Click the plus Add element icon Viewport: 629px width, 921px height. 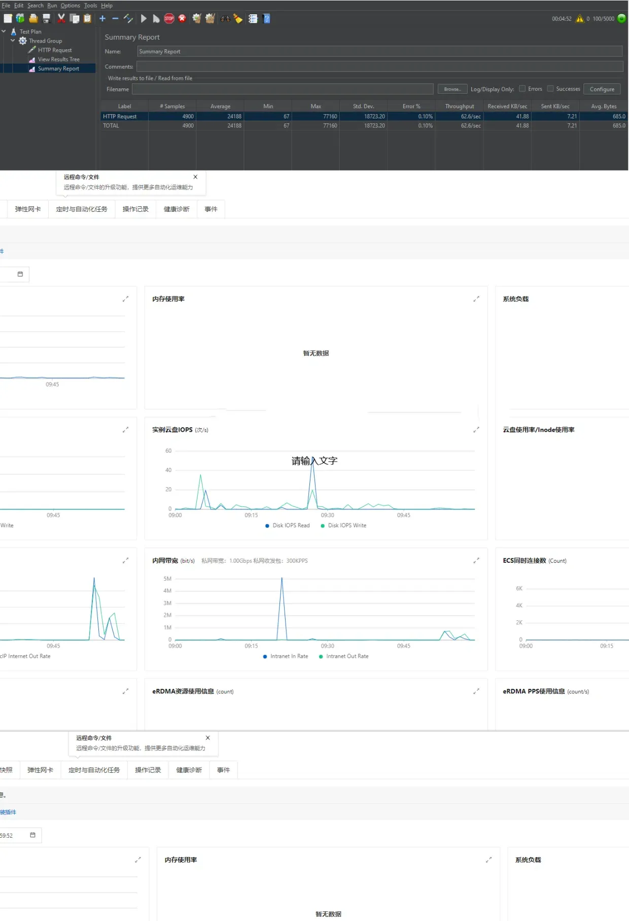(102, 19)
